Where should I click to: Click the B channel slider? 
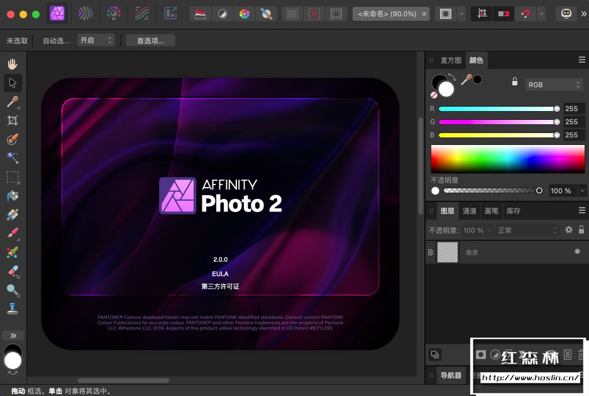point(500,135)
